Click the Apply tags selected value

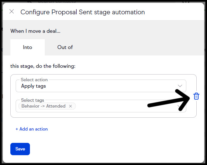(34, 86)
